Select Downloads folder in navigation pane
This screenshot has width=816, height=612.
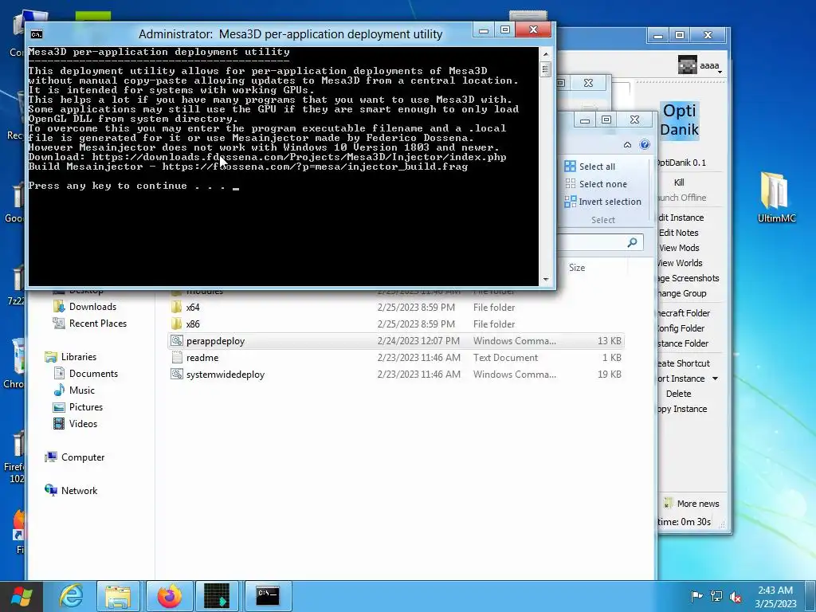[92, 307]
